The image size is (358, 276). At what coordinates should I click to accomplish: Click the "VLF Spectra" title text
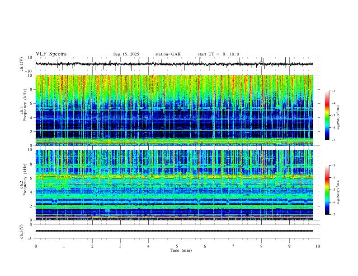51,54
